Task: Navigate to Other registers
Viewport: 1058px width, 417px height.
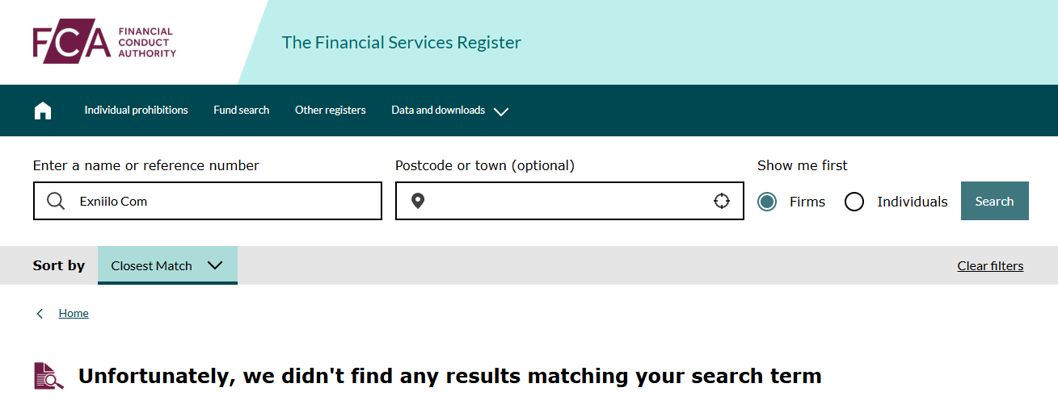Action: click(331, 111)
